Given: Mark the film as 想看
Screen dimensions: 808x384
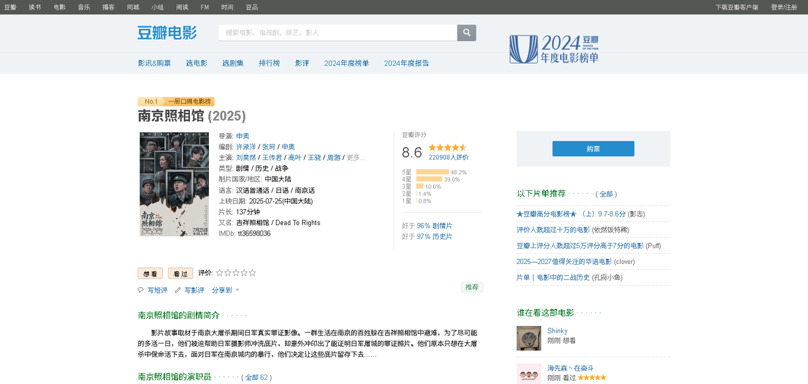Looking at the screenshot, I should (x=150, y=273).
